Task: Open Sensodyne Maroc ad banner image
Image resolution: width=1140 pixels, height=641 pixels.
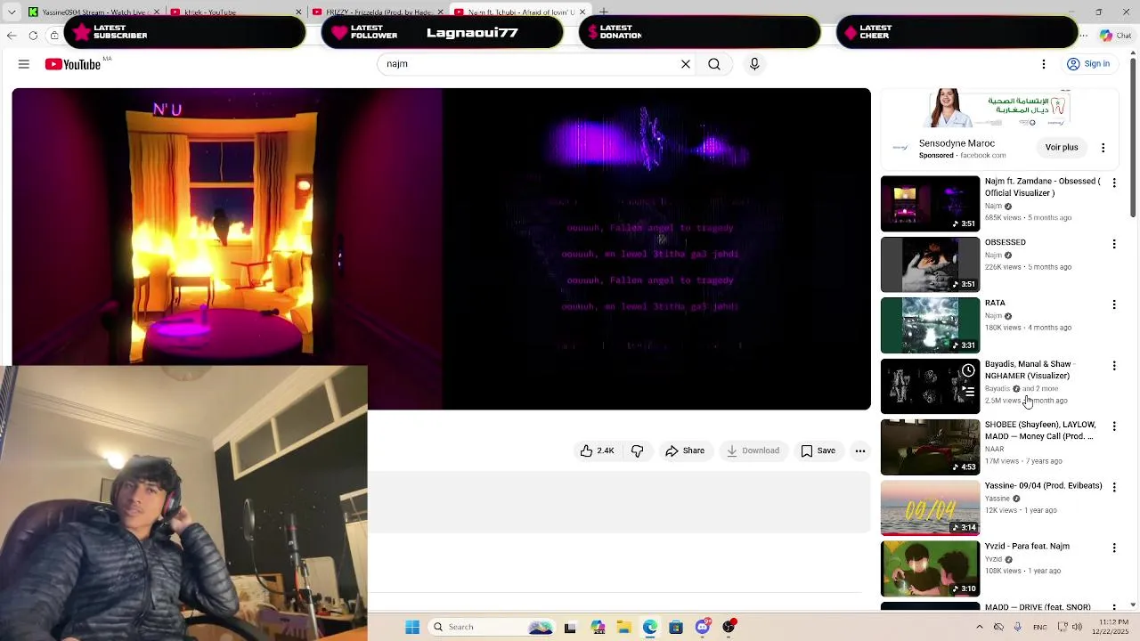Action: (999, 109)
